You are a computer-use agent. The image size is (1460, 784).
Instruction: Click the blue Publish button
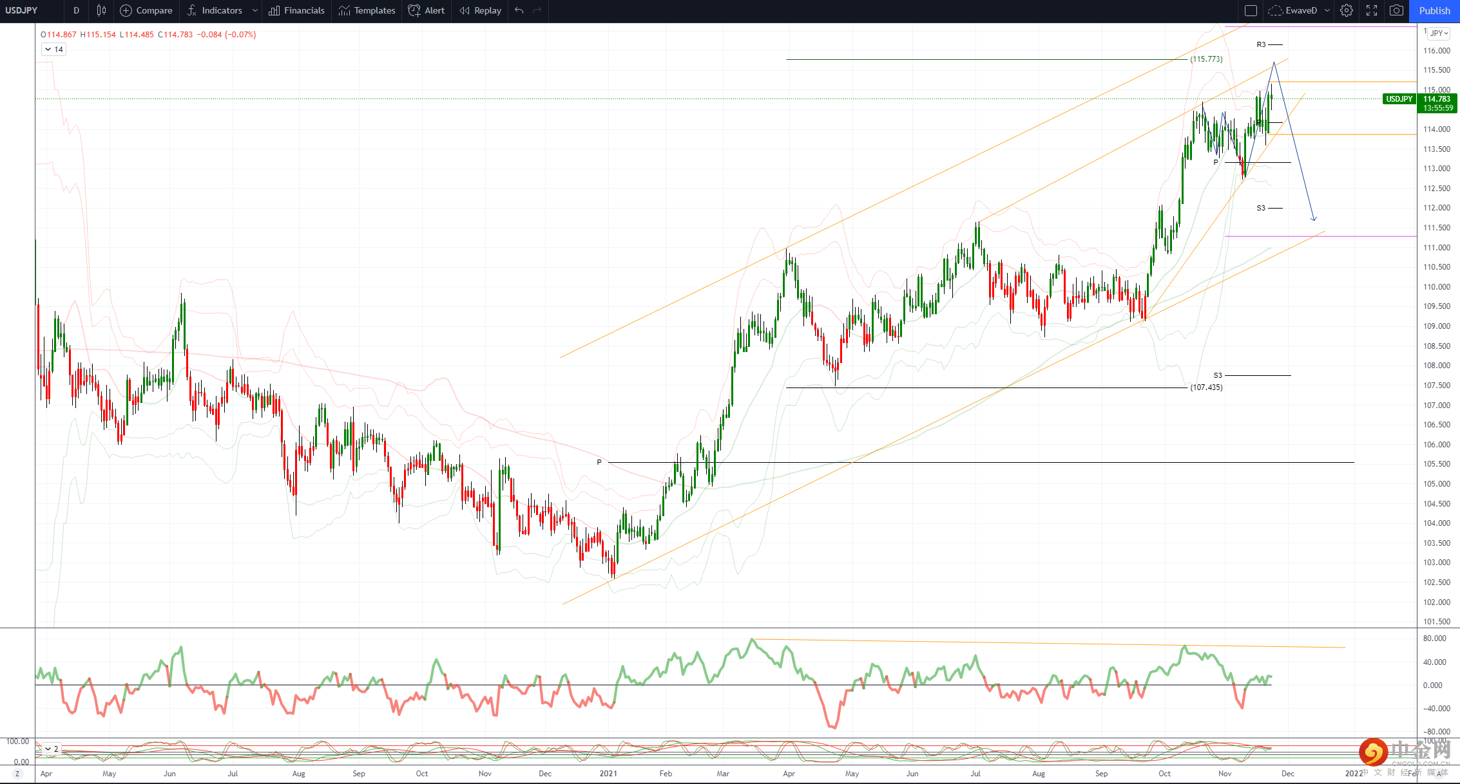tap(1434, 10)
